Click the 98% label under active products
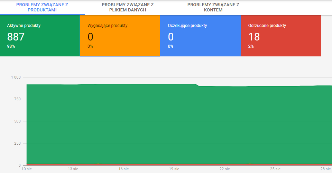This screenshot has height=173, width=332. tap(11, 46)
